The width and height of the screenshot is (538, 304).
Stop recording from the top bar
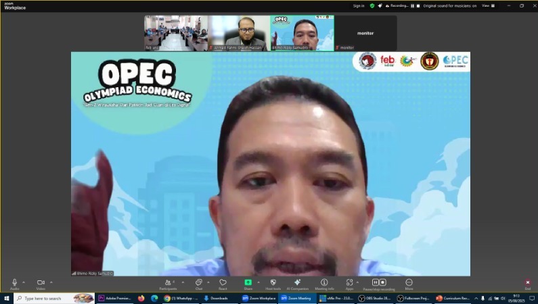pos(418,6)
